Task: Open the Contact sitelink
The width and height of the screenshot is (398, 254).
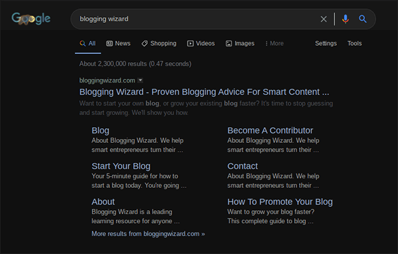Action: click(x=243, y=166)
